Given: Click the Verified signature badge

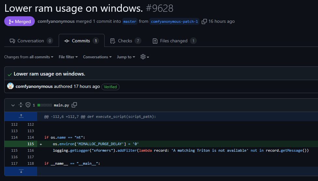Looking at the screenshot, I should (x=110, y=87).
